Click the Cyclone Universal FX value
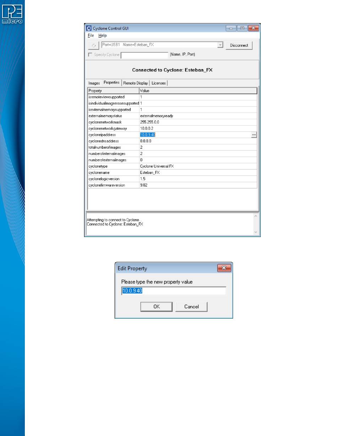 pyautogui.click(x=198, y=166)
